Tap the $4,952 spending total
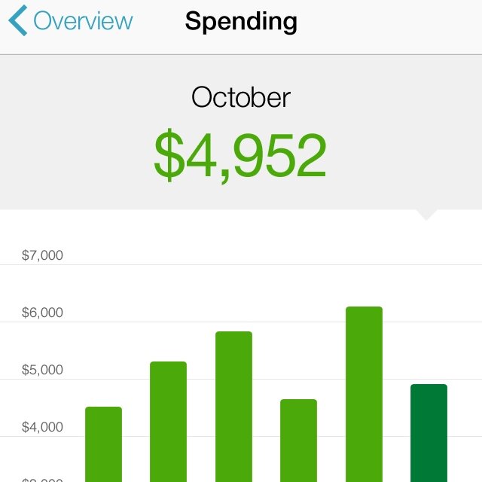Image resolution: width=482 pixels, height=482 pixels. 240,156
